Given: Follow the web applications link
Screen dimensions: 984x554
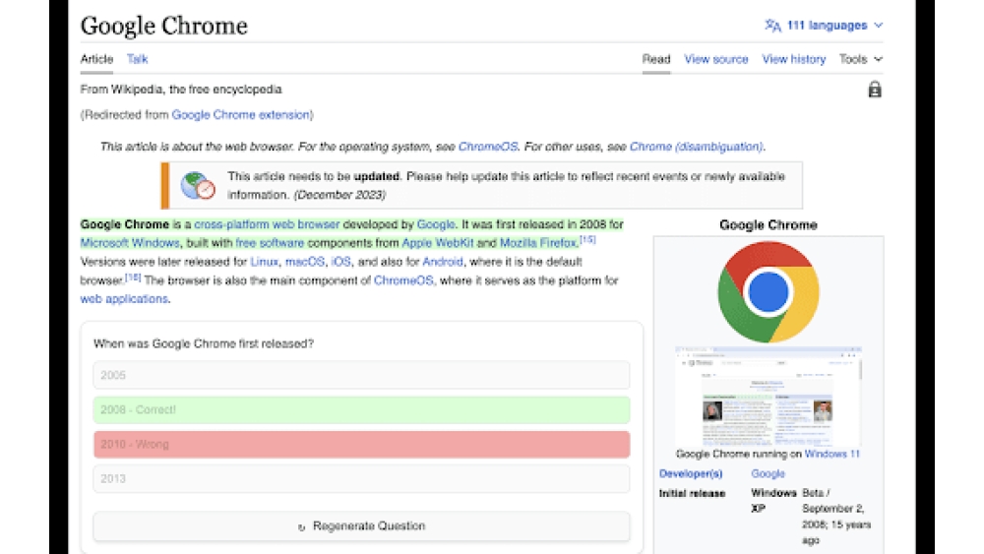Looking at the screenshot, I should pos(124,299).
